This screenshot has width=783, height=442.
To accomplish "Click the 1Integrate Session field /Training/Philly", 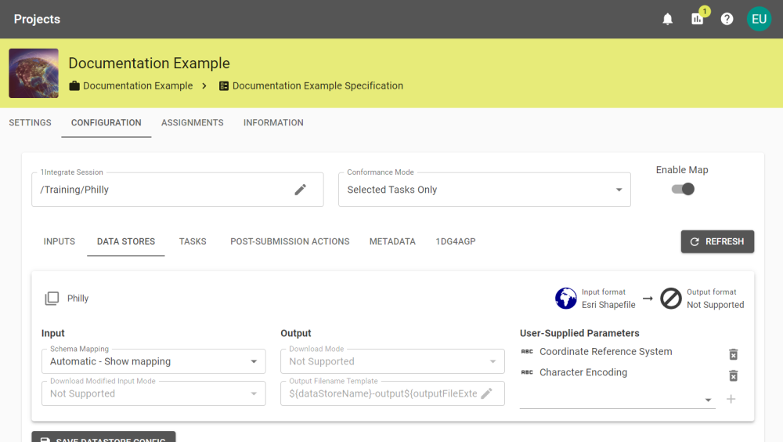I will click(177, 190).
